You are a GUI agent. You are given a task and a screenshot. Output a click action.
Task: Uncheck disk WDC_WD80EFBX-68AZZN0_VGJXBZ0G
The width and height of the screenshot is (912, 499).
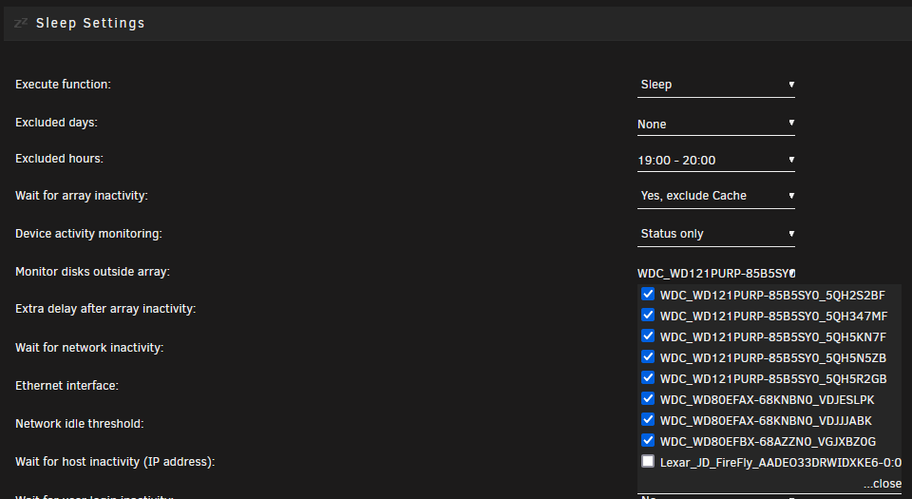(647, 440)
